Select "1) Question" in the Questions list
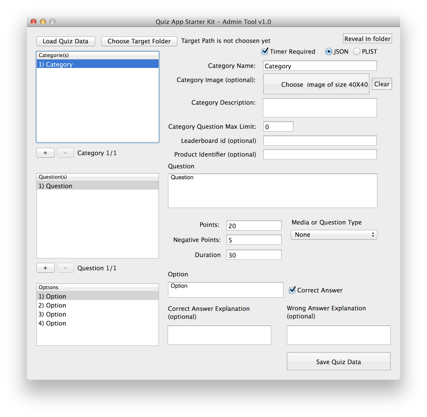Image resolution: width=427 pixels, height=417 pixels. (56, 186)
